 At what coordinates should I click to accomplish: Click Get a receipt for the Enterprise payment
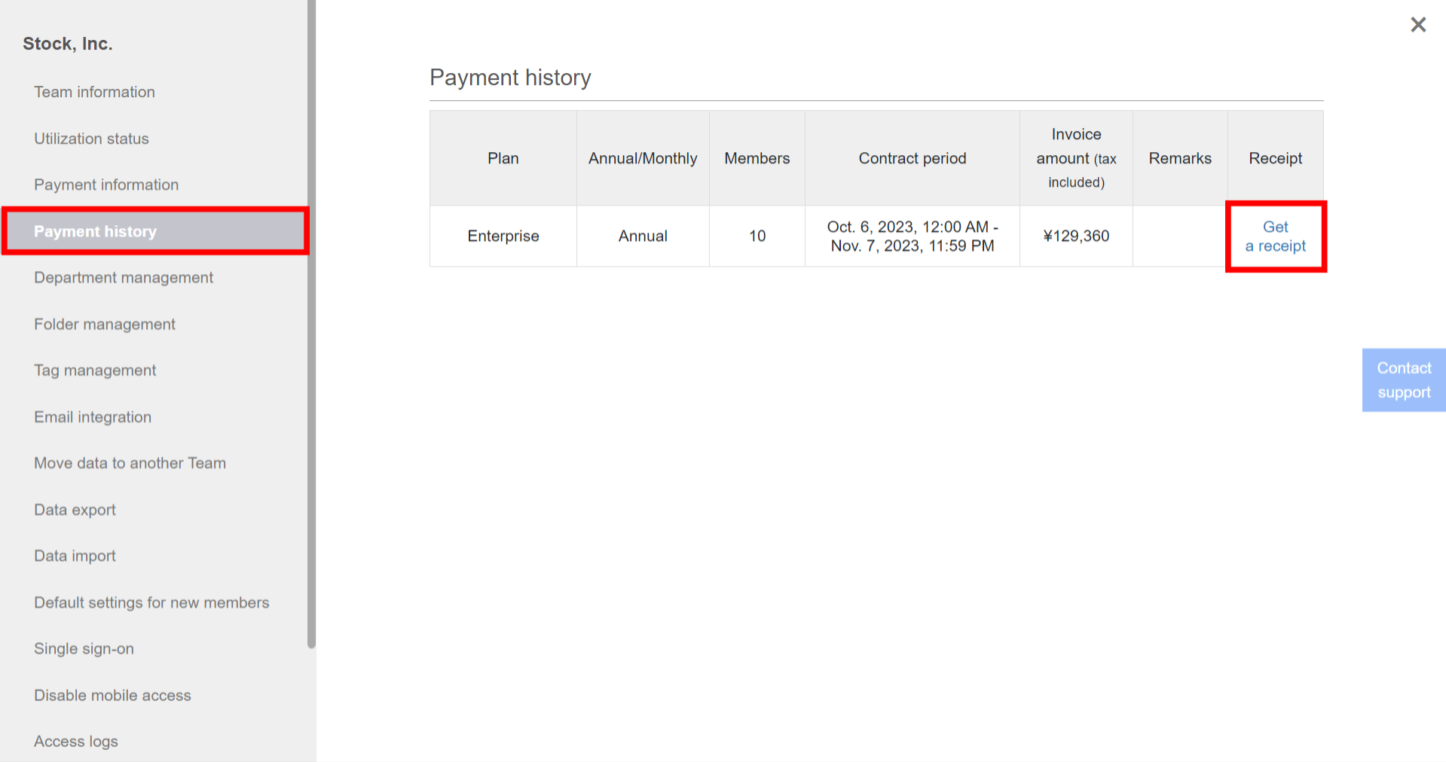pyautogui.click(x=1276, y=236)
